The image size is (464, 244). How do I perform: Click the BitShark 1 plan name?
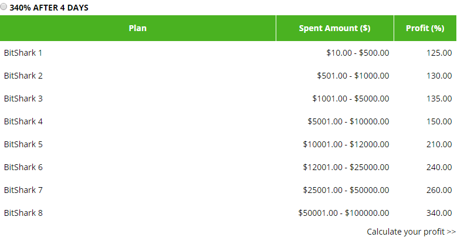point(23,53)
